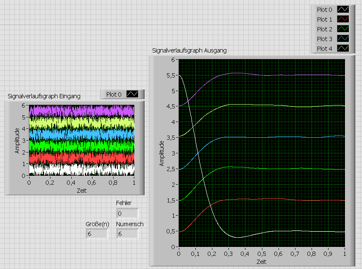The image size is (362, 269).
Task: Click the yellow Plot 4 legend icon
Action: (343, 48)
